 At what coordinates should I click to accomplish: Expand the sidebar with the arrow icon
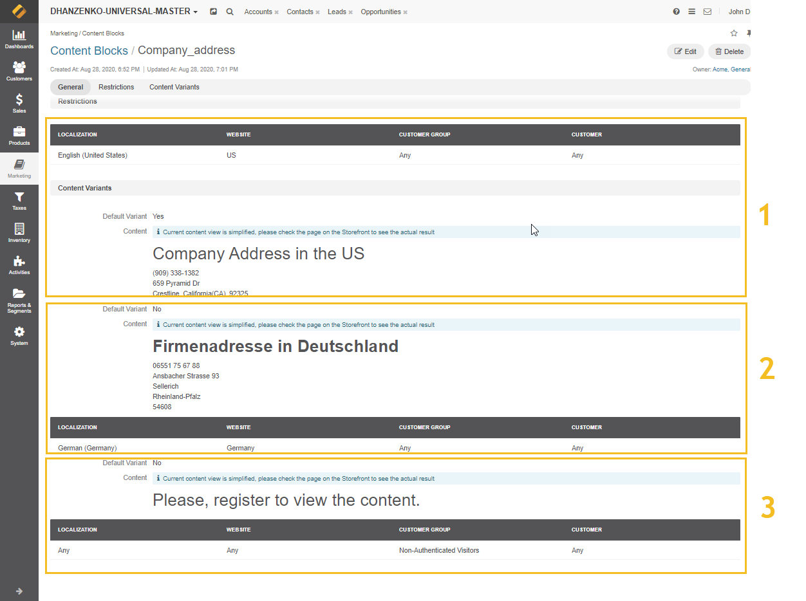pyautogui.click(x=19, y=591)
